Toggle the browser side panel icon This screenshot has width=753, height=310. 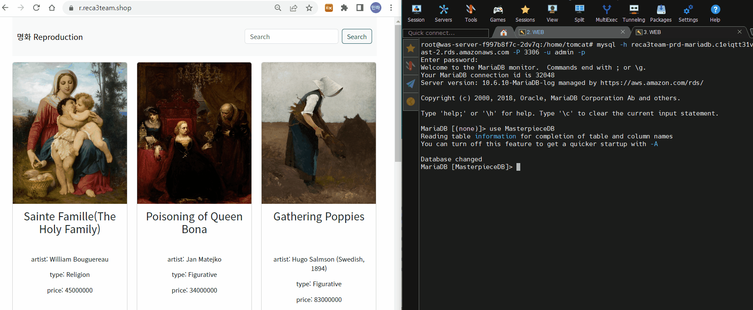tap(360, 8)
